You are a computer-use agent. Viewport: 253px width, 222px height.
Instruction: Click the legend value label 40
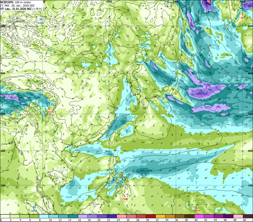[x=196, y=220]
